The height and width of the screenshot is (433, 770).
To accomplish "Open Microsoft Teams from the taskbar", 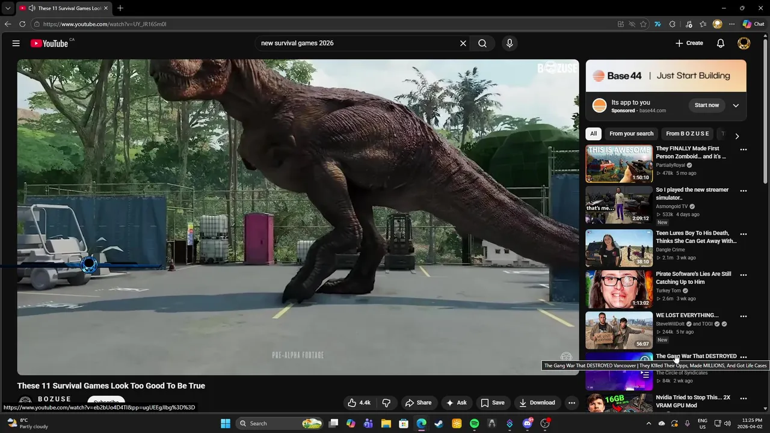I will [368, 423].
